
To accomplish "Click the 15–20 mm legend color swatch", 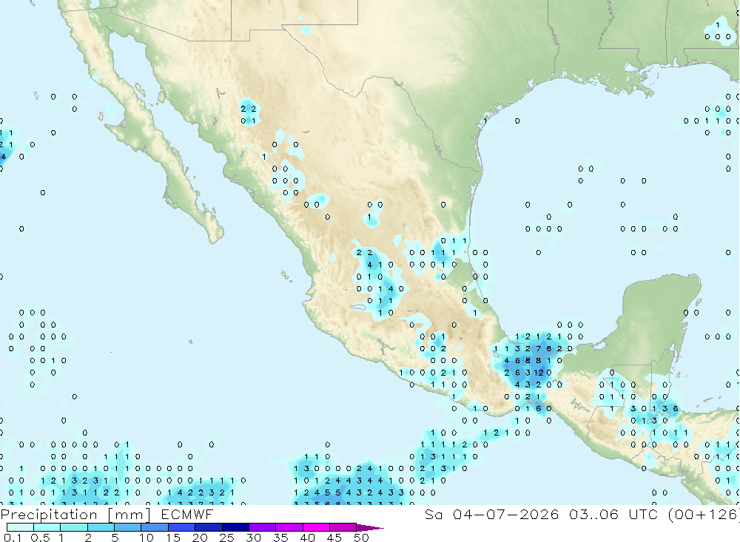I will tap(181, 527).
